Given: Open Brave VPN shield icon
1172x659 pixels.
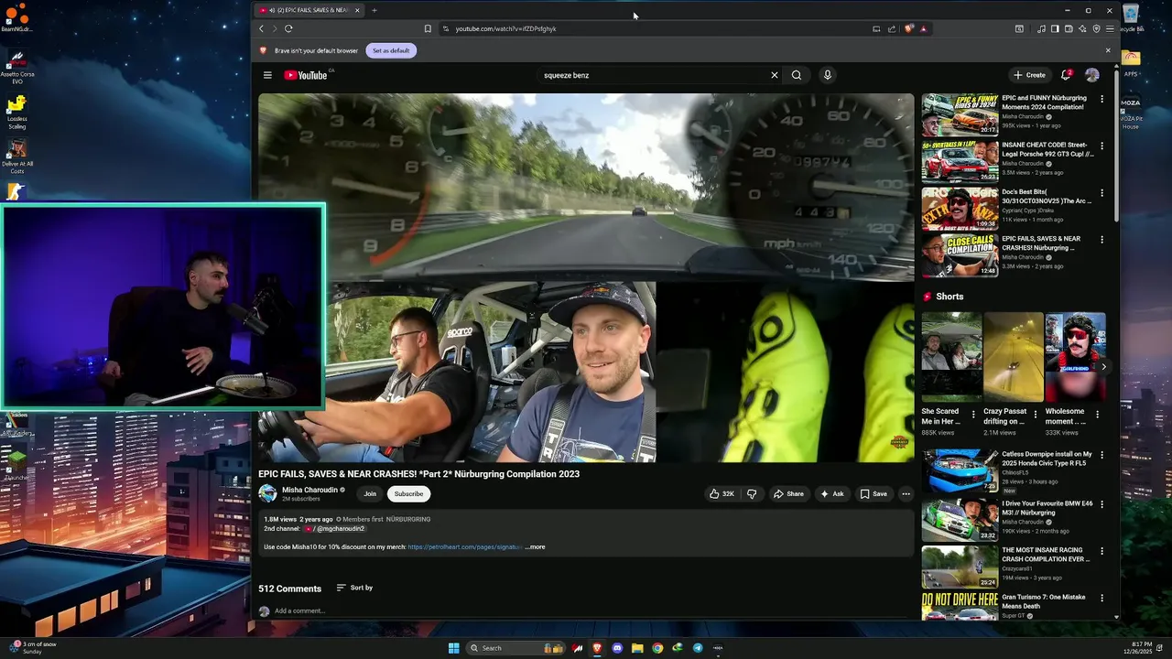Looking at the screenshot, I should pos(1096,28).
